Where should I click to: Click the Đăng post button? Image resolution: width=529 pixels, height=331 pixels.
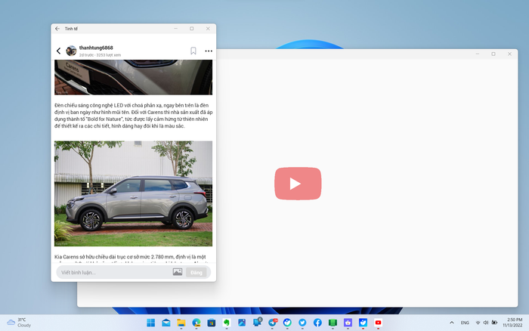click(x=196, y=272)
